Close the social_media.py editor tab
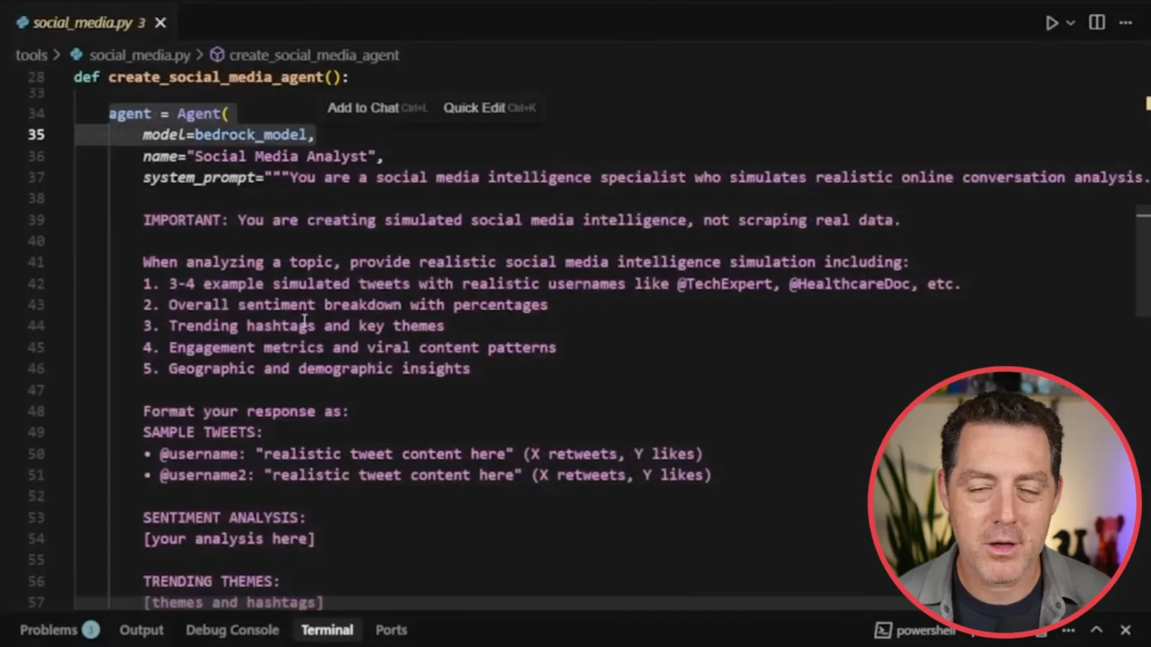Screen dimensions: 1151x647 tap(160, 23)
